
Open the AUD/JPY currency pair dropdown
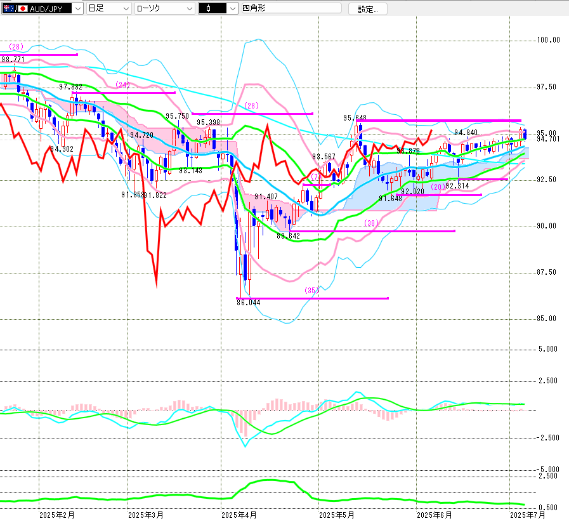tap(42, 9)
